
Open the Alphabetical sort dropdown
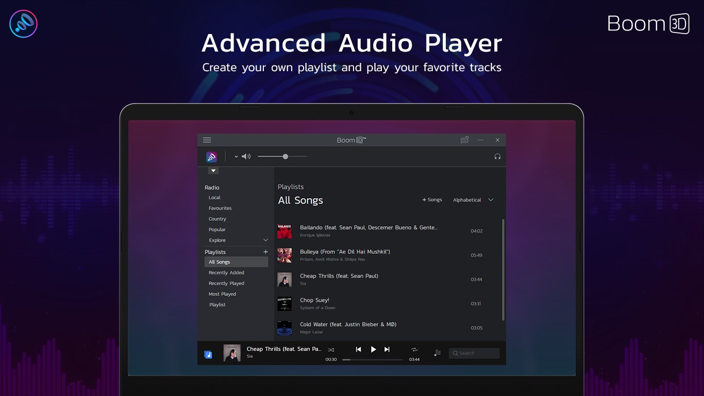tap(473, 200)
